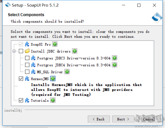Image resolution: width=165 pixels, height=128 pixels.
Task: Open help for Postgres JDBC3 Driver
Action: coord(114,58)
